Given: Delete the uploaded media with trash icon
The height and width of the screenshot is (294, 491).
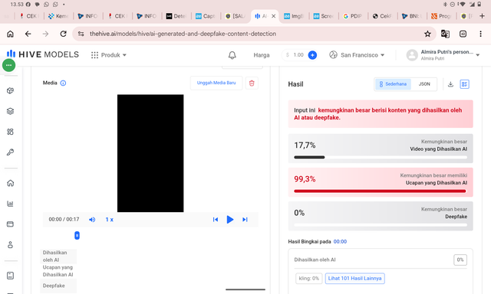Looking at the screenshot, I should tap(252, 83).
